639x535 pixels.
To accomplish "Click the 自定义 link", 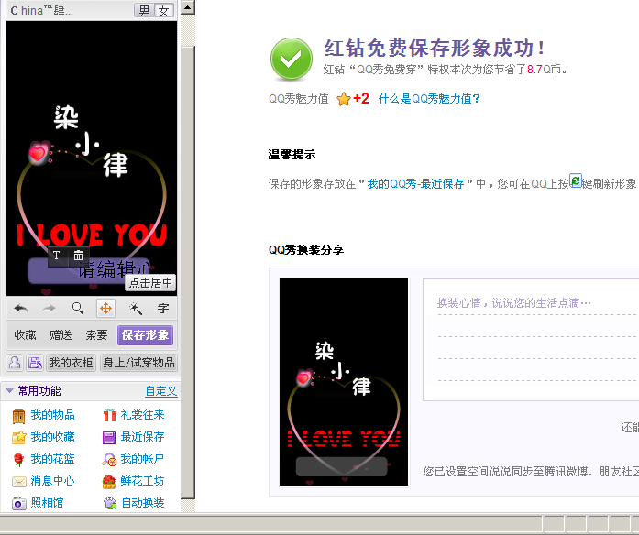I will click(x=161, y=391).
